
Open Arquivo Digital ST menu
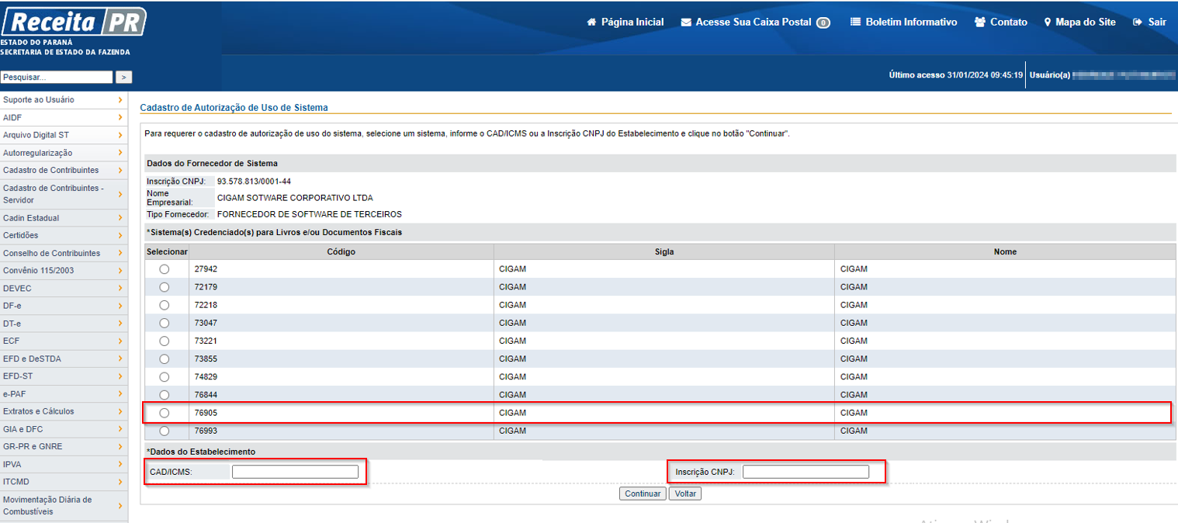64,135
